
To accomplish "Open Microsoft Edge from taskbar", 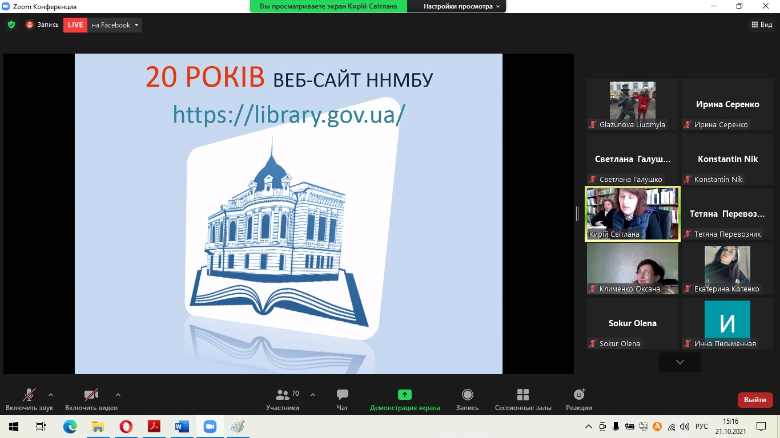I will pyautogui.click(x=70, y=427).
